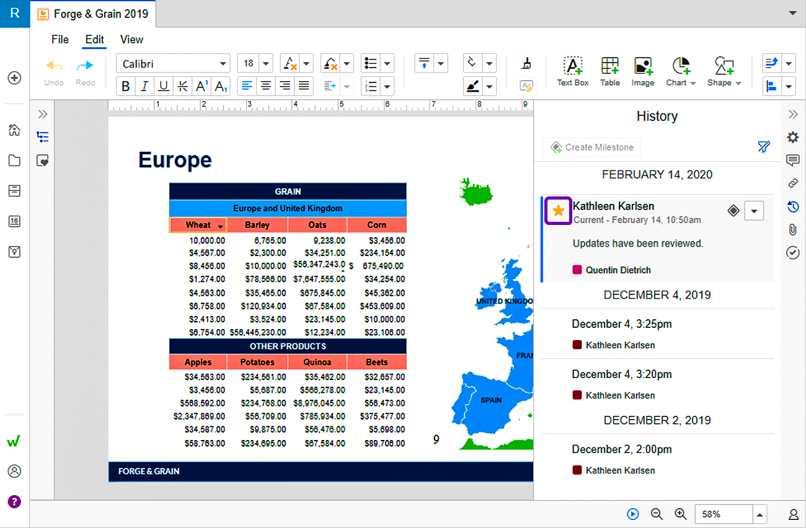This screenshot has height=528, width=806.
Task: Open the Comments icon in right sidebar
Action: pos(792,161)
